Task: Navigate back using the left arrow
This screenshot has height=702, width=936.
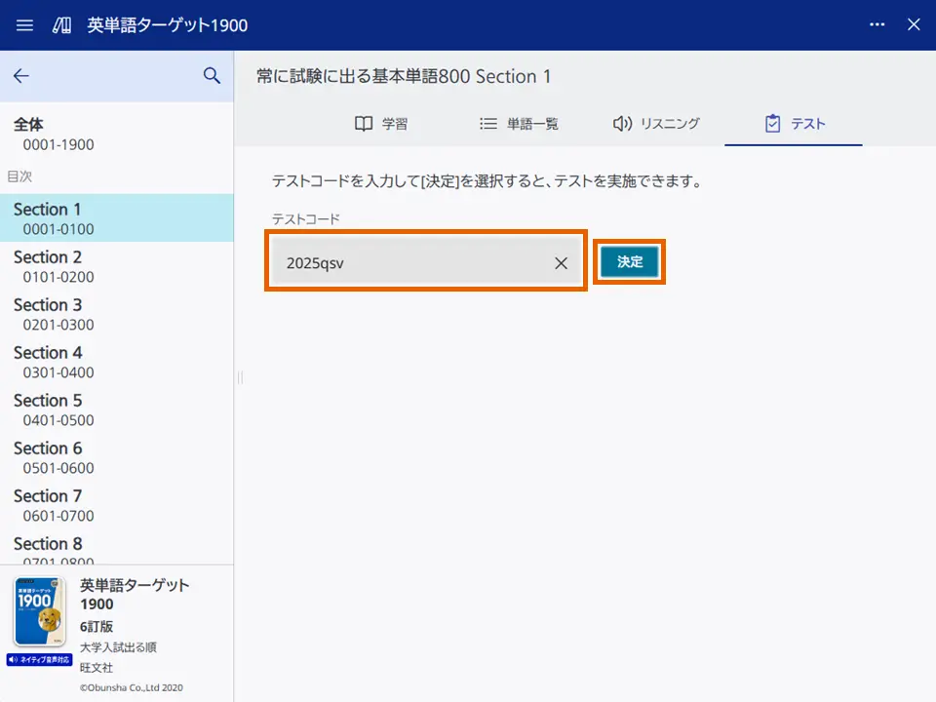Action: tap(22, 75)
